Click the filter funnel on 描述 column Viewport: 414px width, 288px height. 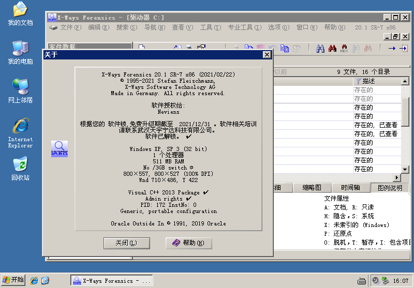coord(358,81)
